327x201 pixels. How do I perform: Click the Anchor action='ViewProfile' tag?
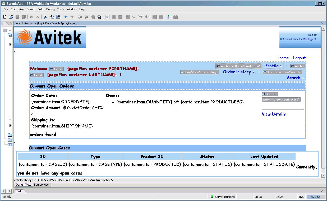[238, 66]
